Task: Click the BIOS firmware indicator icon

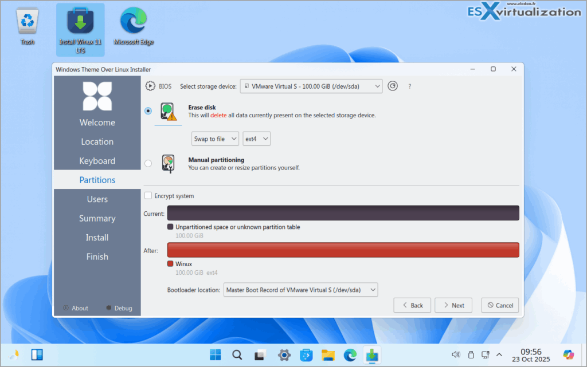Action: 150,86
